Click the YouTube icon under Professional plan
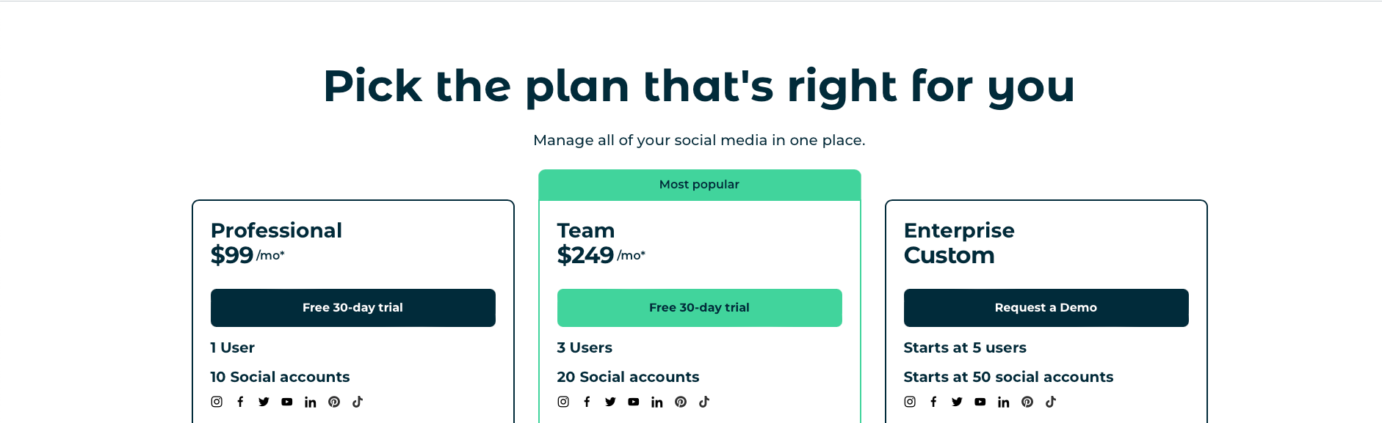 (x=287, y=402)
